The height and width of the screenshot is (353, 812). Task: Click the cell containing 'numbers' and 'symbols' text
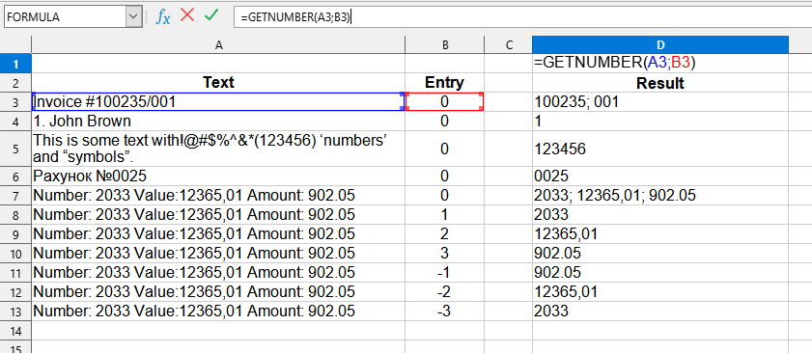point(218,149)
